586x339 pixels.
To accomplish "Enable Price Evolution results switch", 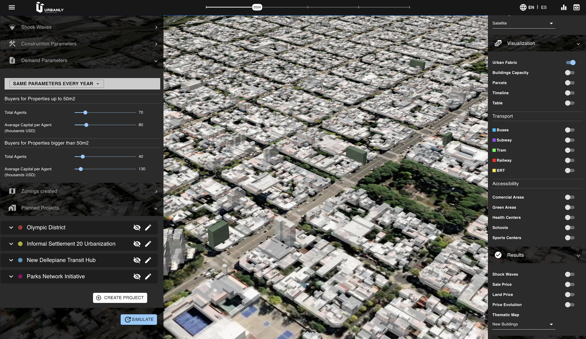I will point(570,305).
